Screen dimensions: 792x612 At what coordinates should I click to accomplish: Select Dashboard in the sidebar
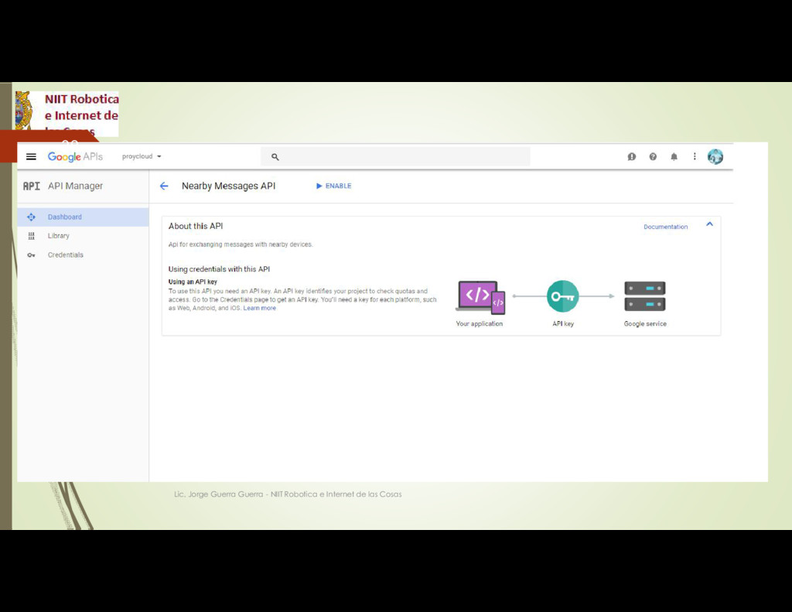(x=84, y=217)
